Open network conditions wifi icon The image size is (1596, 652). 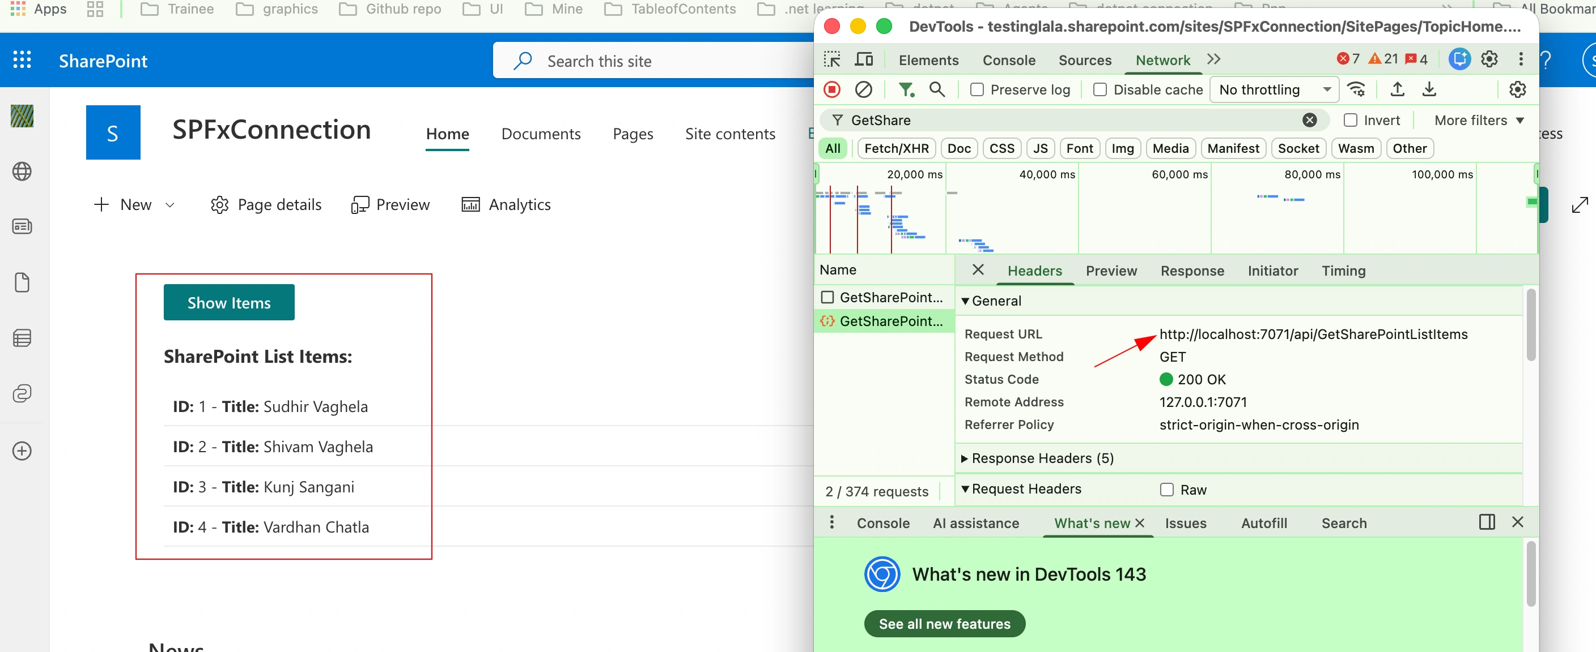1357,89
